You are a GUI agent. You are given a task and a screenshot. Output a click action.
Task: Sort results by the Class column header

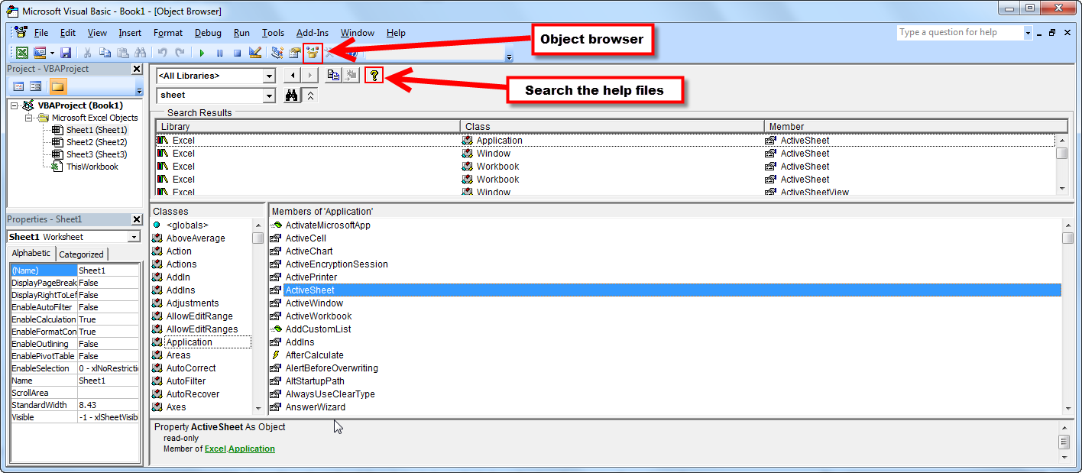click(x=612, y=127)
